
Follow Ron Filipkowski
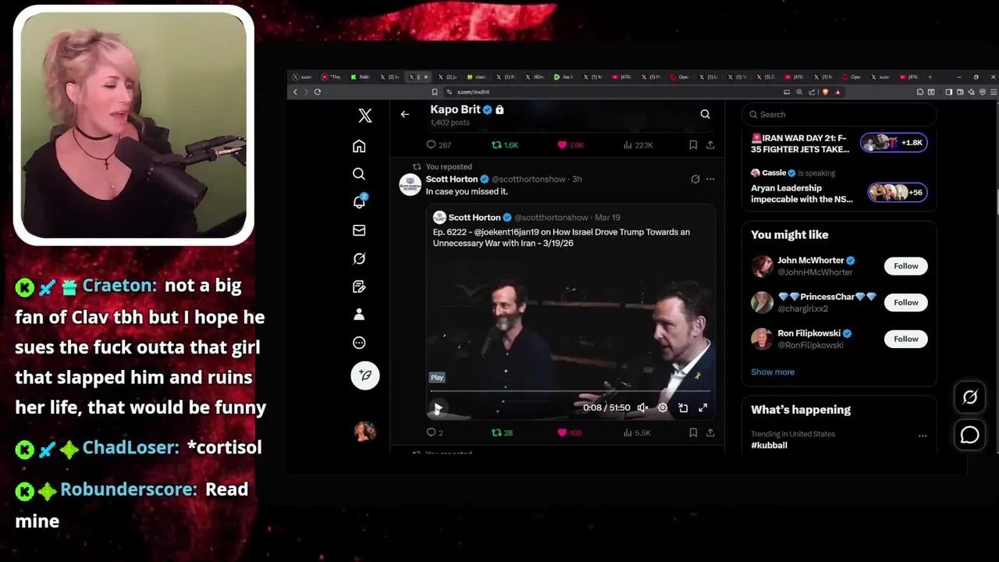(905, 339)
